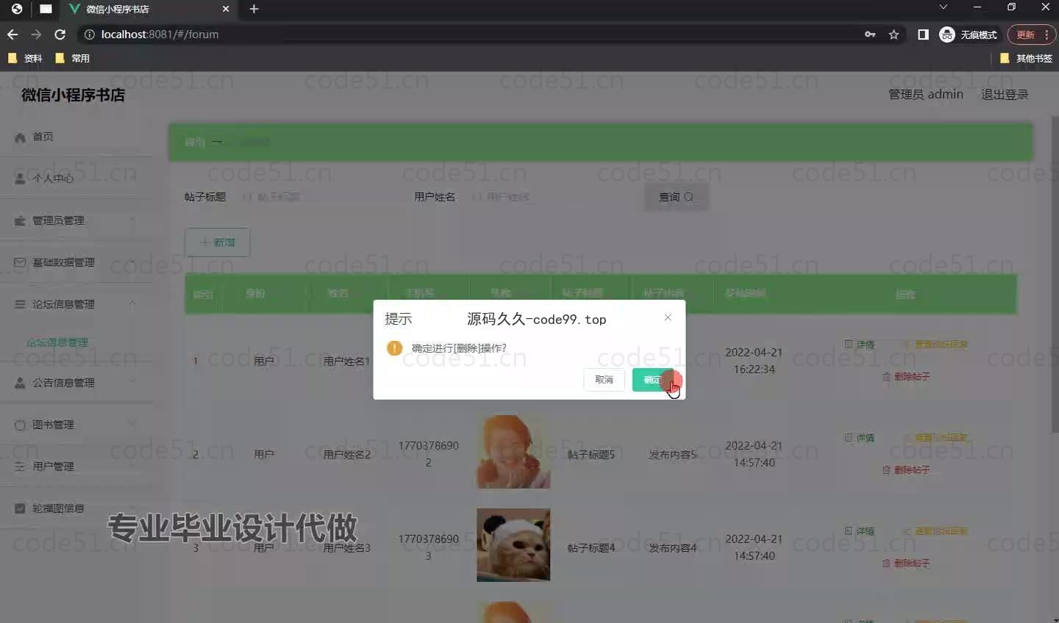Image resolution: width=1059 pixels, height=623 pixels.
Task: Click yellow view-replies link in 用户姓名2 row
Action: pyautogui.click(x=935, y=438)
